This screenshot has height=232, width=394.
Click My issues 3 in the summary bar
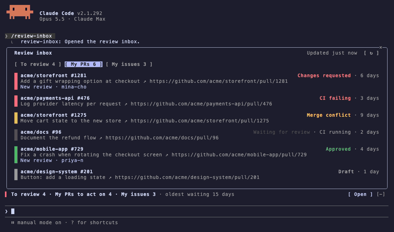(139, 194)
